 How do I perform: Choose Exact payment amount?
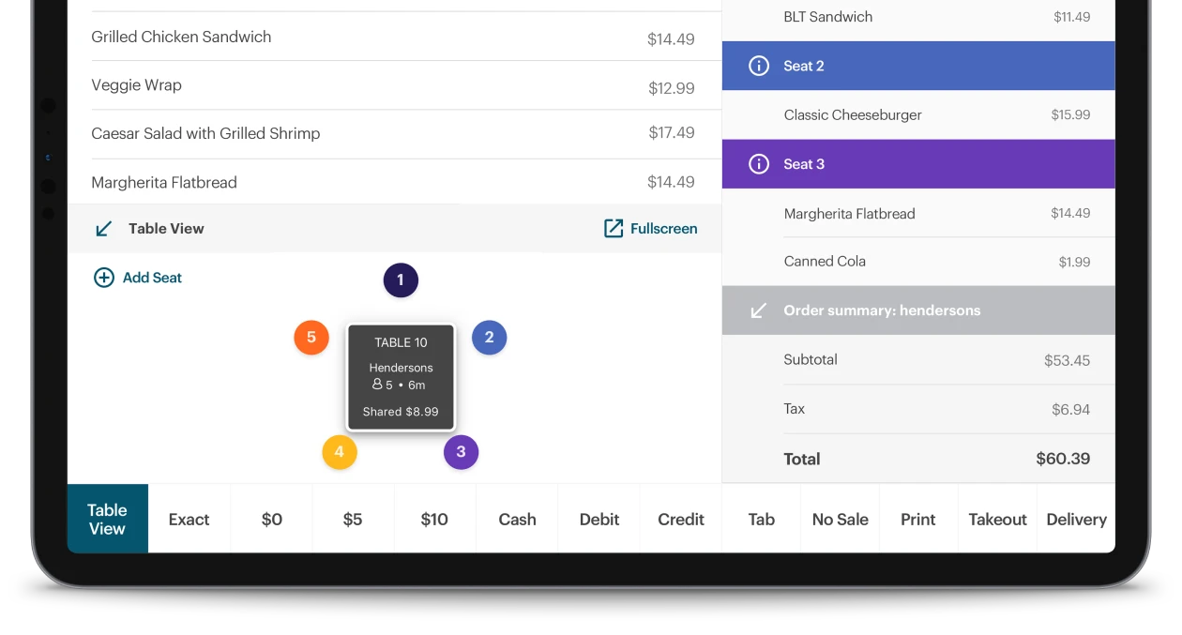coord(189,519)
